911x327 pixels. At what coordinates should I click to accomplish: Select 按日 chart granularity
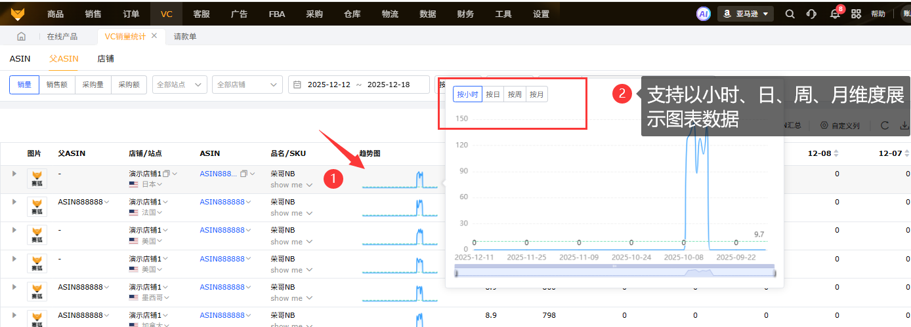click(x=493, y=94)
